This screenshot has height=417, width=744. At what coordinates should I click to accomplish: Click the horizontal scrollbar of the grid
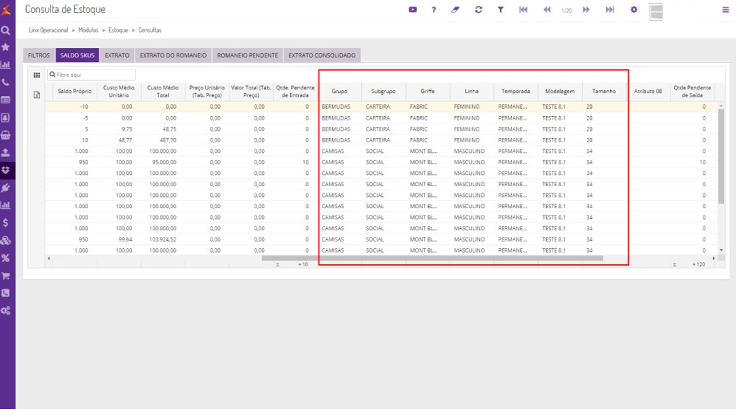pyautogui.click(x=432, y=258)
